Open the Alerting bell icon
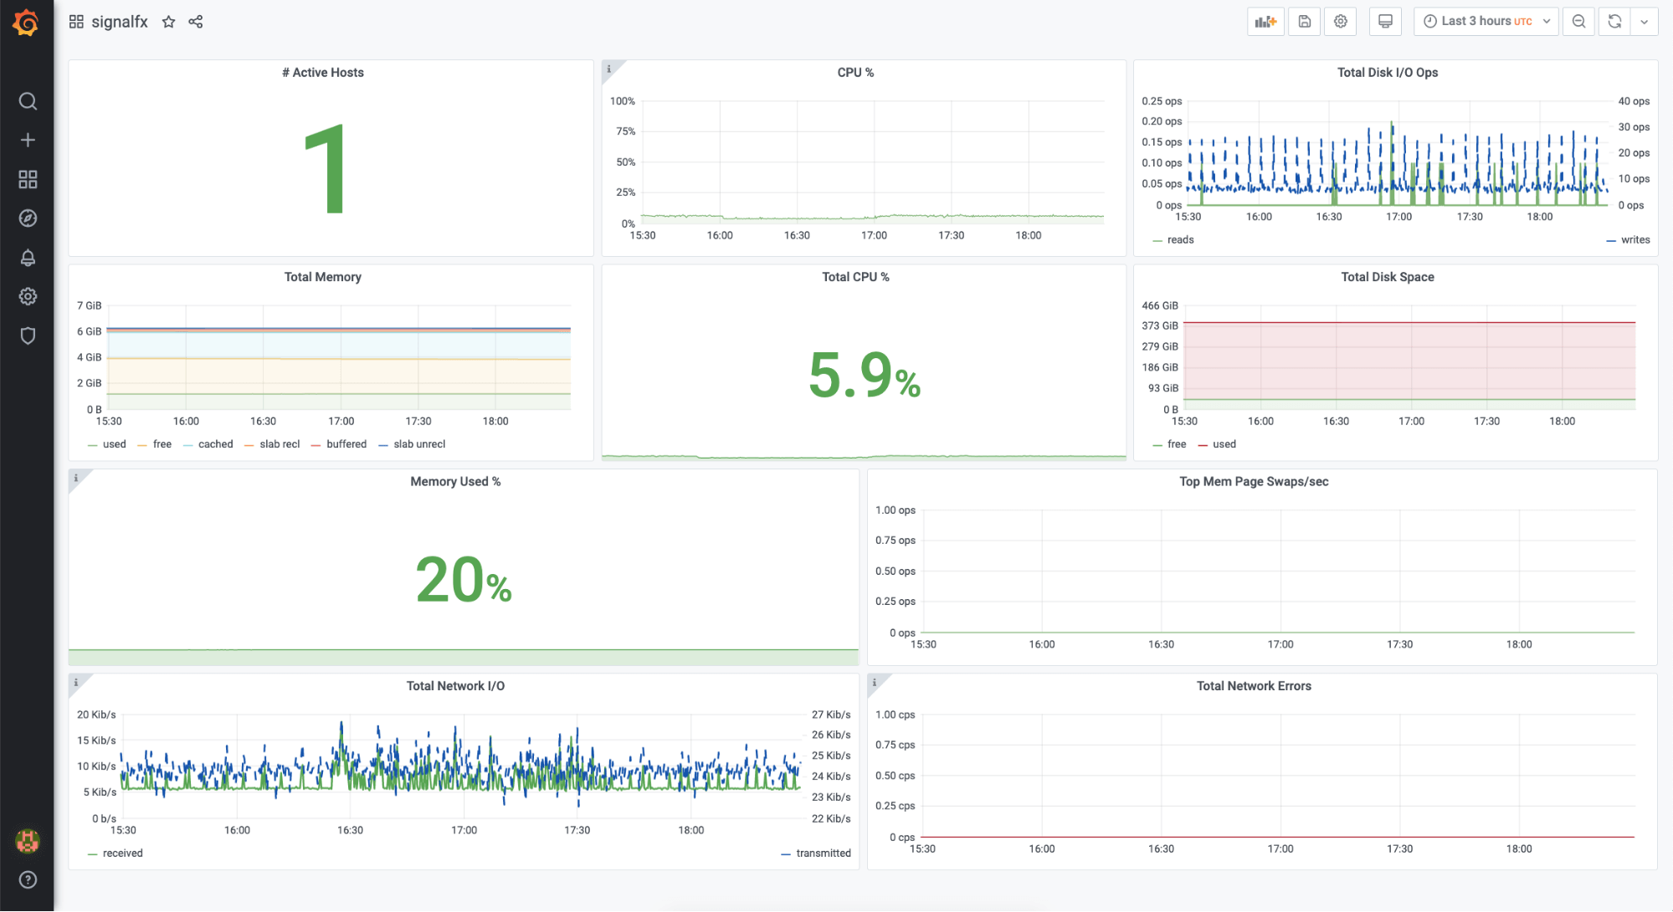 (x=28, y=258)
